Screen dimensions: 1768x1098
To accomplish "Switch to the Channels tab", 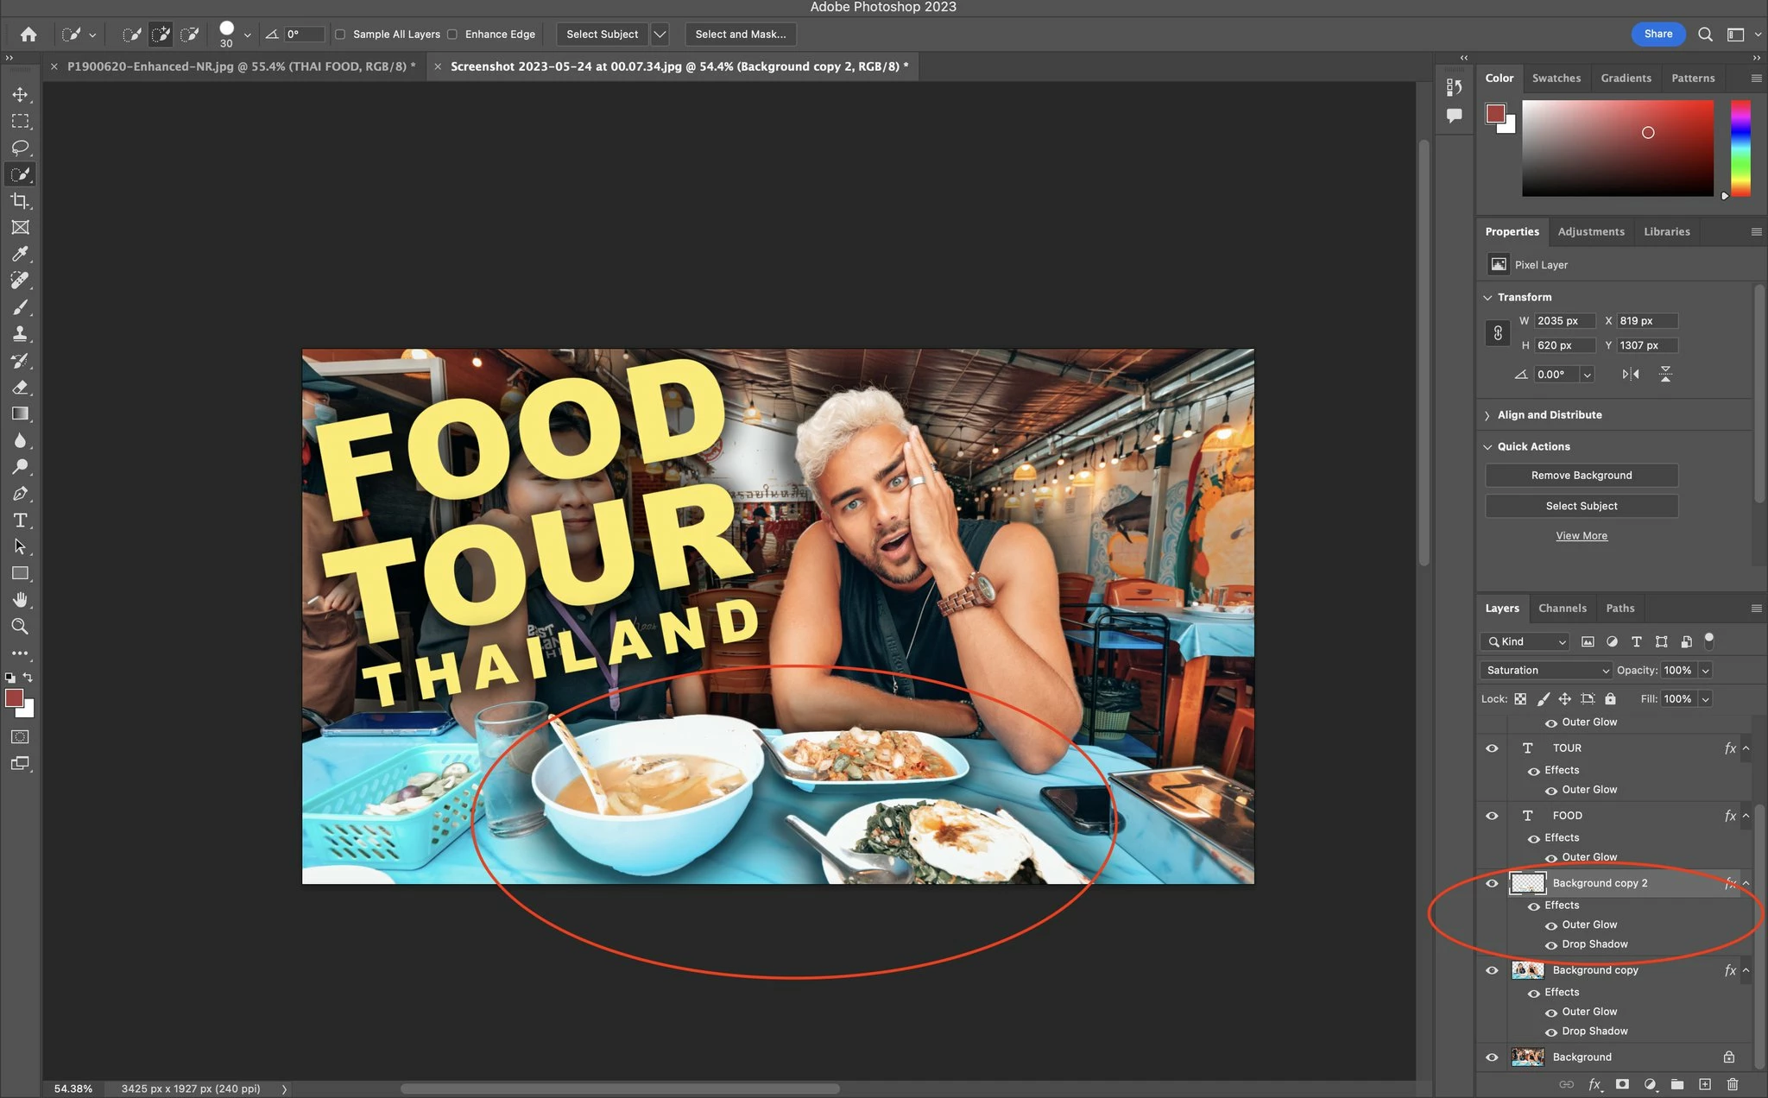I will [1562, 608].
